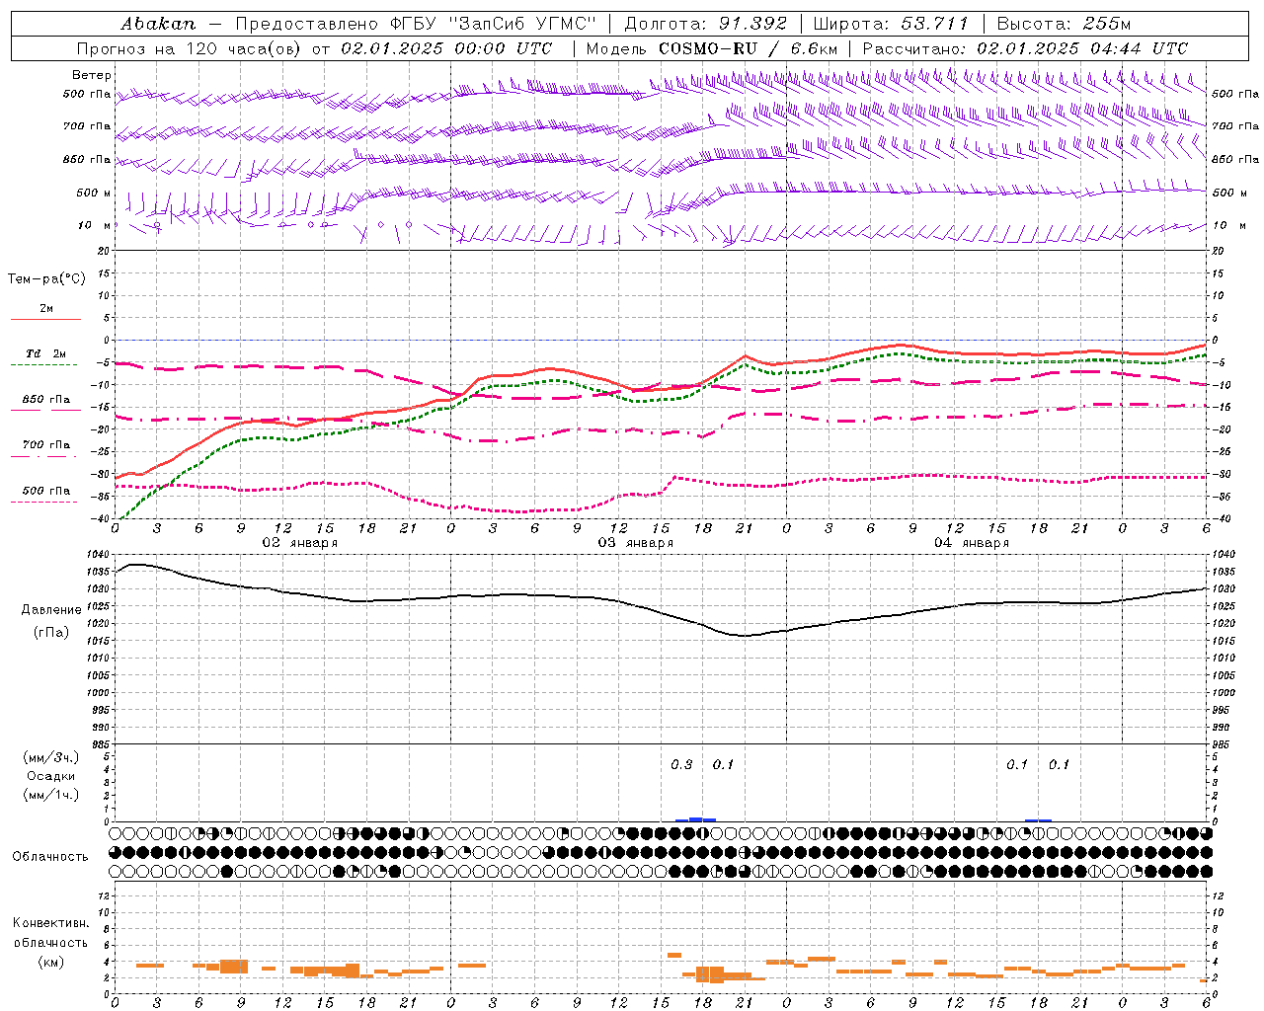Click the 500 гПа temperature legend entry

[x=46, y=490]
